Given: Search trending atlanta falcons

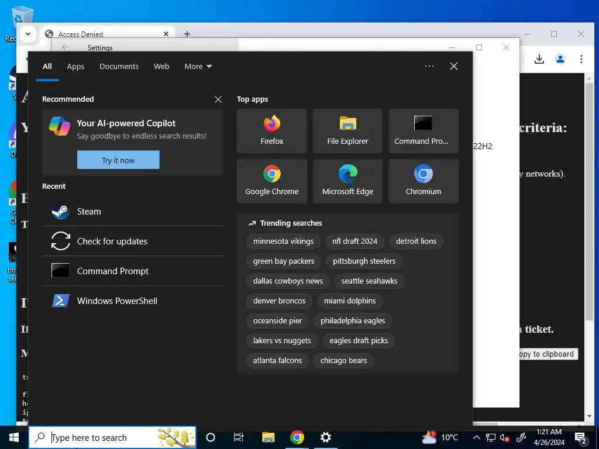Looking at the screenshot, I should [x=277, y=360].
